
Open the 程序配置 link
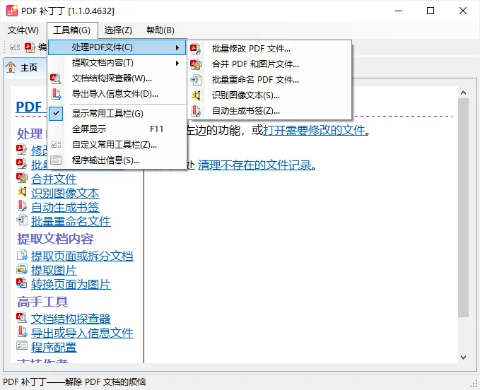[54, 347]
